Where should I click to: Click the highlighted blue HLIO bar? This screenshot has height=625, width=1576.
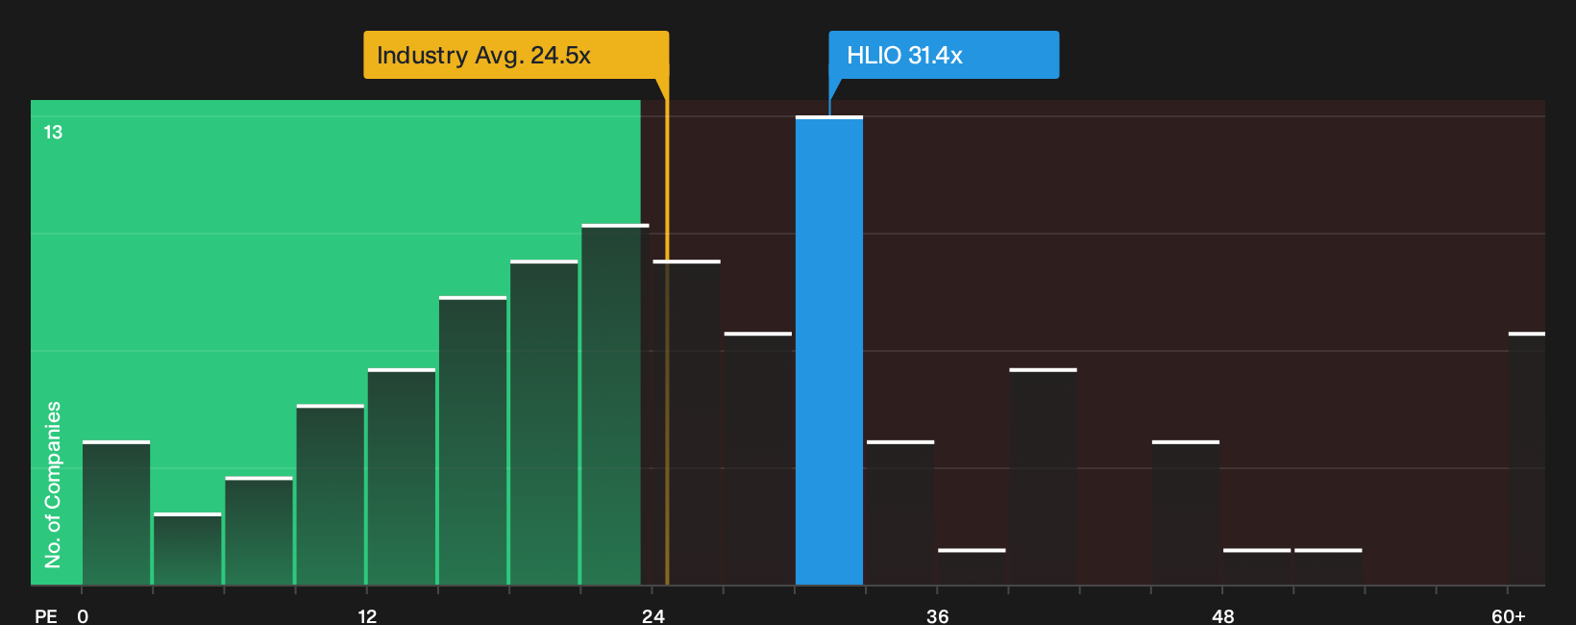click(x=829, y=350)
